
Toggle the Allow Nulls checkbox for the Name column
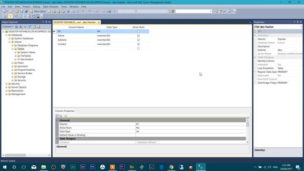pos(138,36)
